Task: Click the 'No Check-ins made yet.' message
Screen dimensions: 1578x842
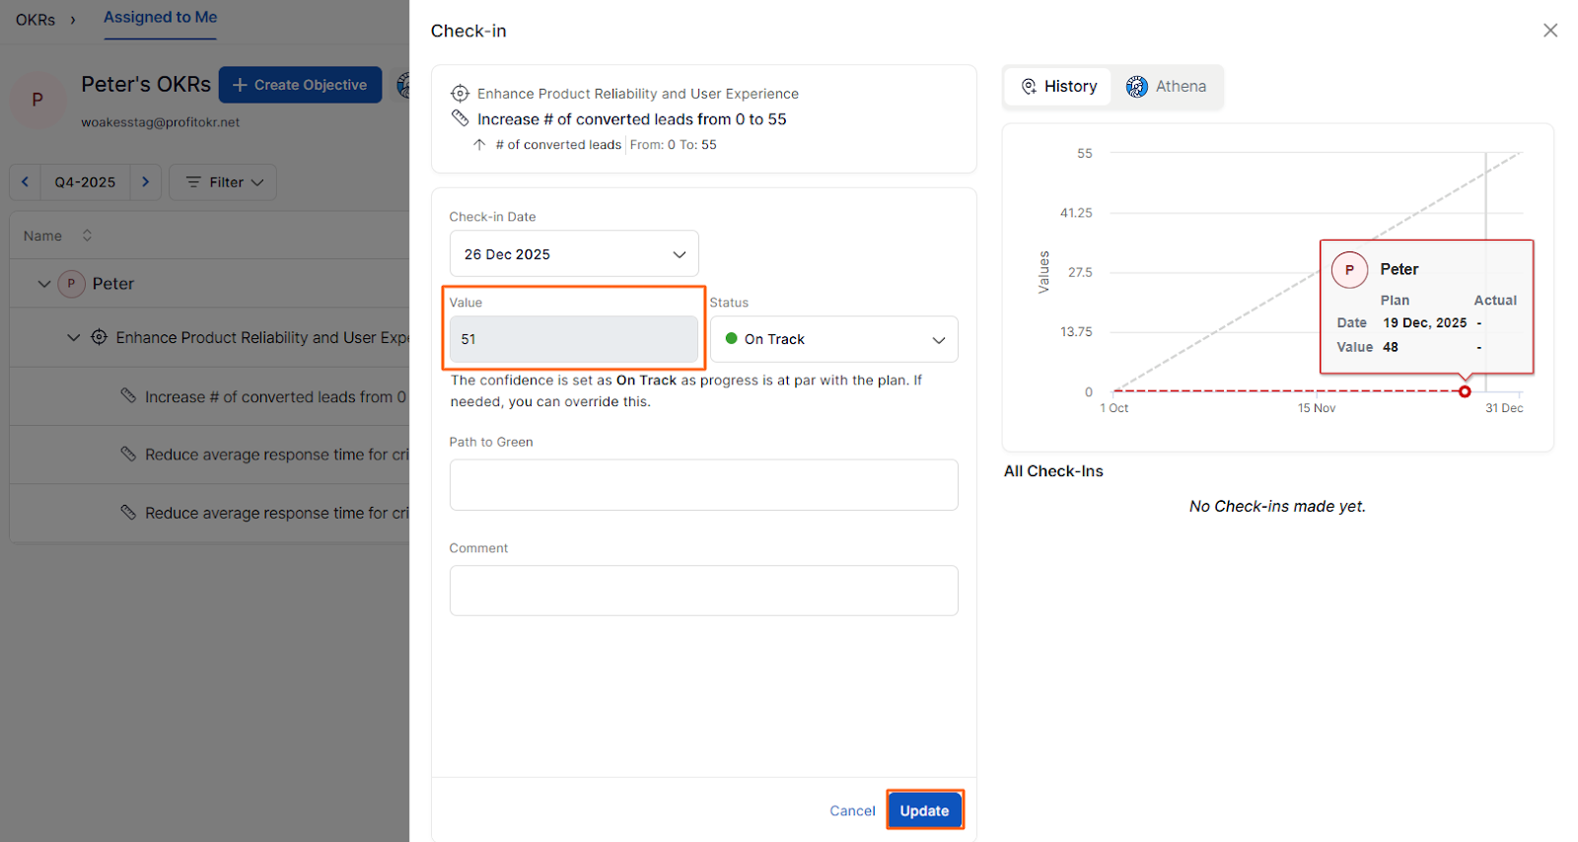Action: [1277, 507]
